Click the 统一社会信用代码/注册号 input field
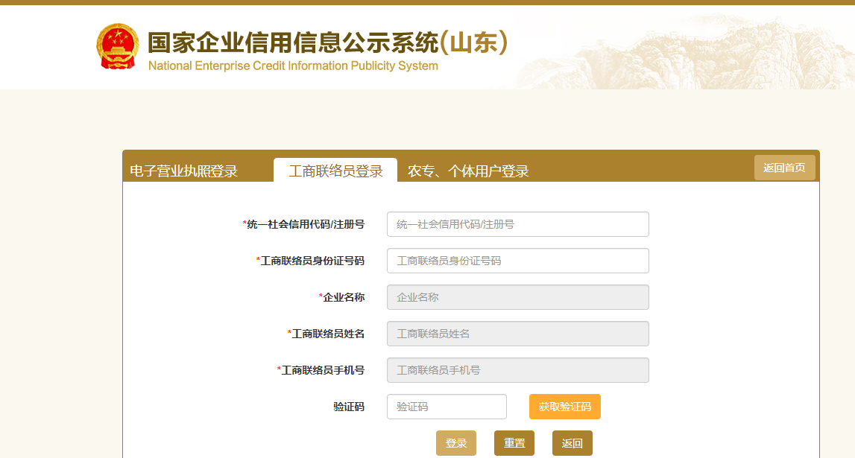The height and width of the screenshot is (458, 855). pyautogui.click(x=517, y=224)
